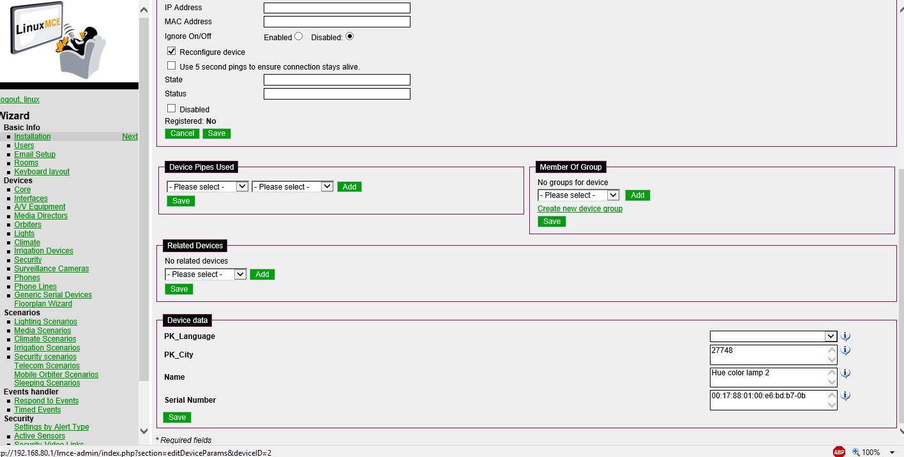Click Save in Member Of Group
Viewport: 904px width, 457px height.
click(552, 221)
